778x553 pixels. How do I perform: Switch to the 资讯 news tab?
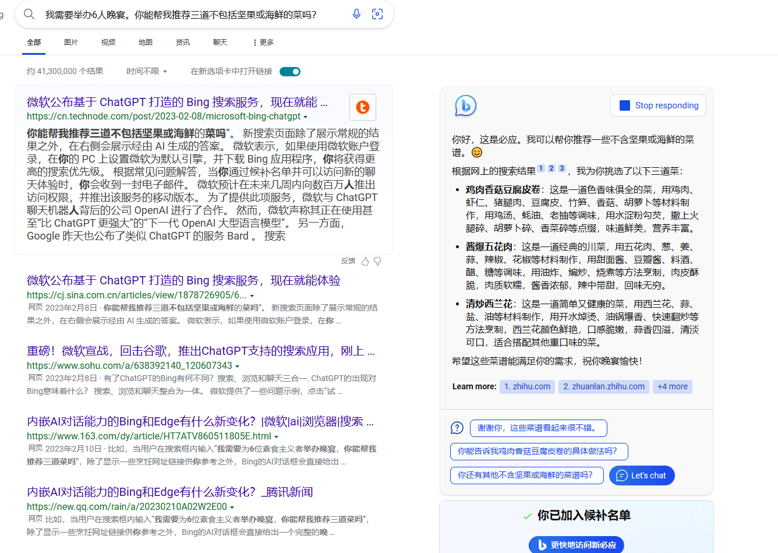[x=183, y=43]
